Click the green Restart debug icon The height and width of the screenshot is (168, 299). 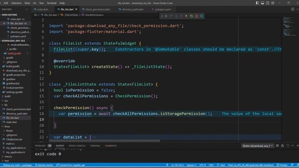click(192, 16)
